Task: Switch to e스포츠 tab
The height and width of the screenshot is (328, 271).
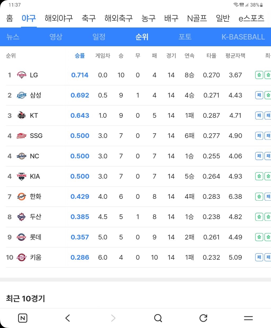Action: [251, 18]
